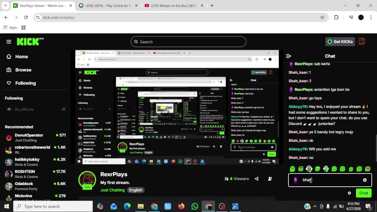Open RexrPlays channel avatar
Screen dimensions: 377x212
87,180
